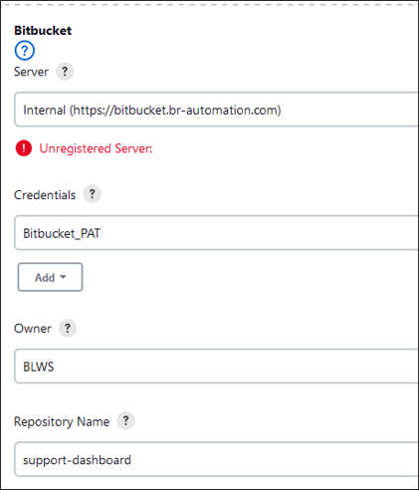The height and width of the screenshot is (490, 419).
Task: Click the red Unregistered Server error icon
Action: tap(24, 148)
